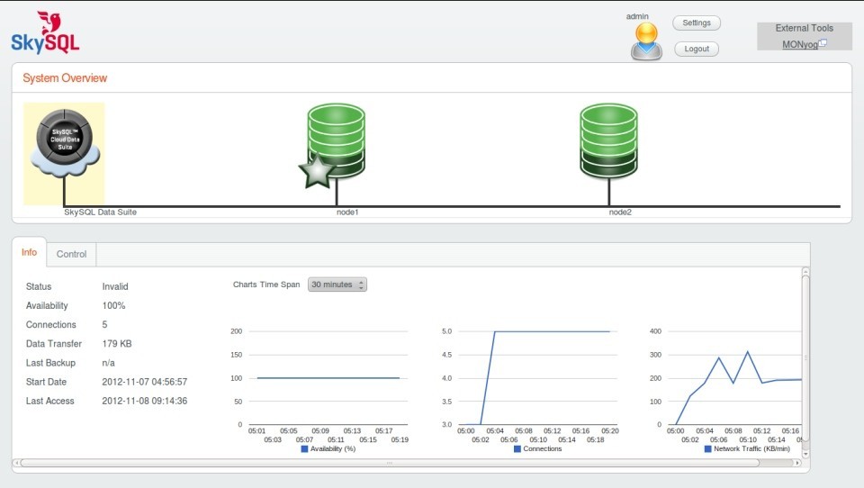Image resolution: width=864 pixels, height=488 pixels.
Task: Click the Start Date '2012-11-07 04:56:57'
Action: coord(145,382)
